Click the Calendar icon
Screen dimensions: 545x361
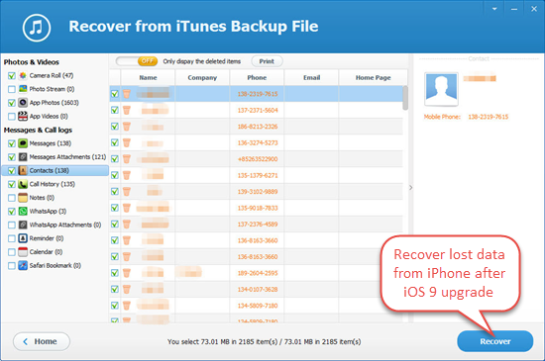coord(23,251)
